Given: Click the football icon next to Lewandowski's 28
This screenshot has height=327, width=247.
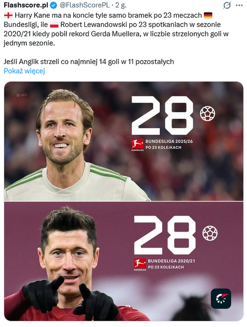Looking at the screenshot, I should tap(210, 233).
